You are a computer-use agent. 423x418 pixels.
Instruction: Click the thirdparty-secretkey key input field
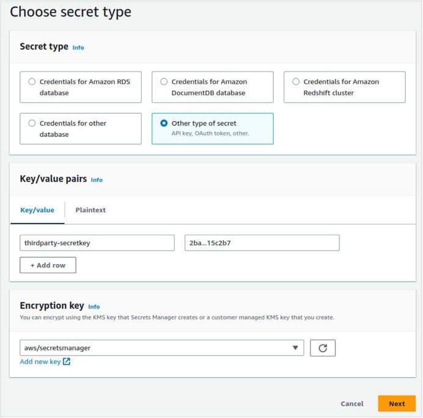click(97, 243)
